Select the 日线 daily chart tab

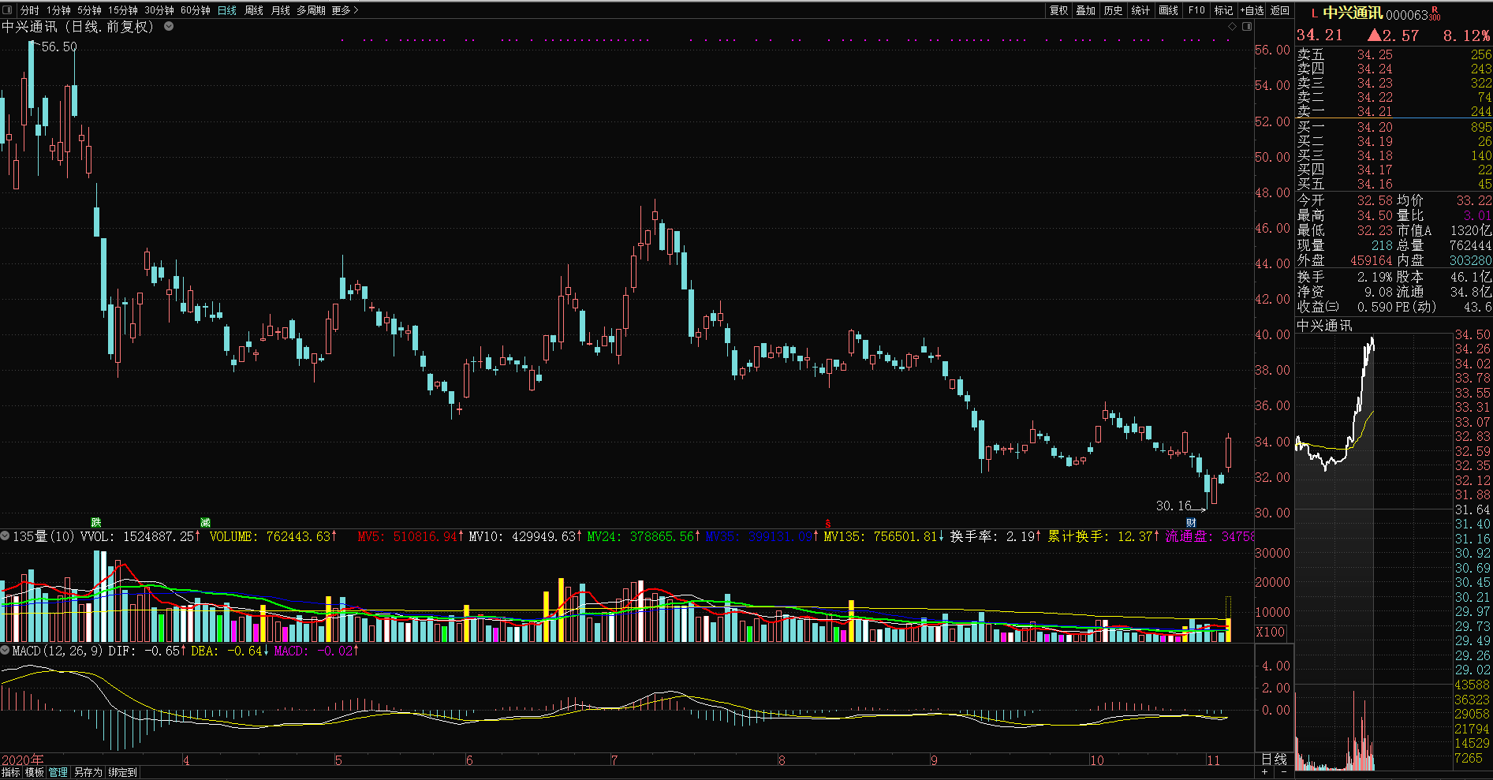(x=227, y=10)
